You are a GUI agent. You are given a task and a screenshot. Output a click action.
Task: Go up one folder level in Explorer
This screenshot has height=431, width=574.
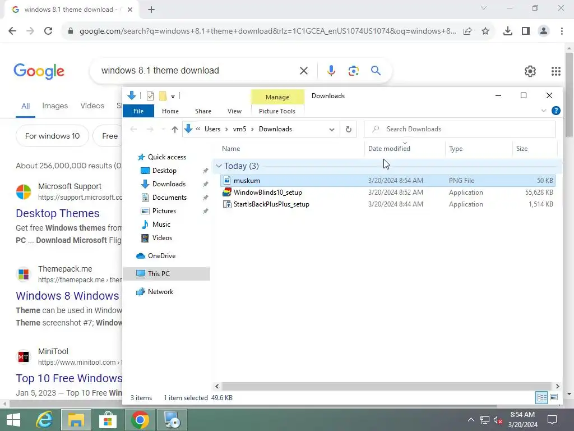pos(175,129)
